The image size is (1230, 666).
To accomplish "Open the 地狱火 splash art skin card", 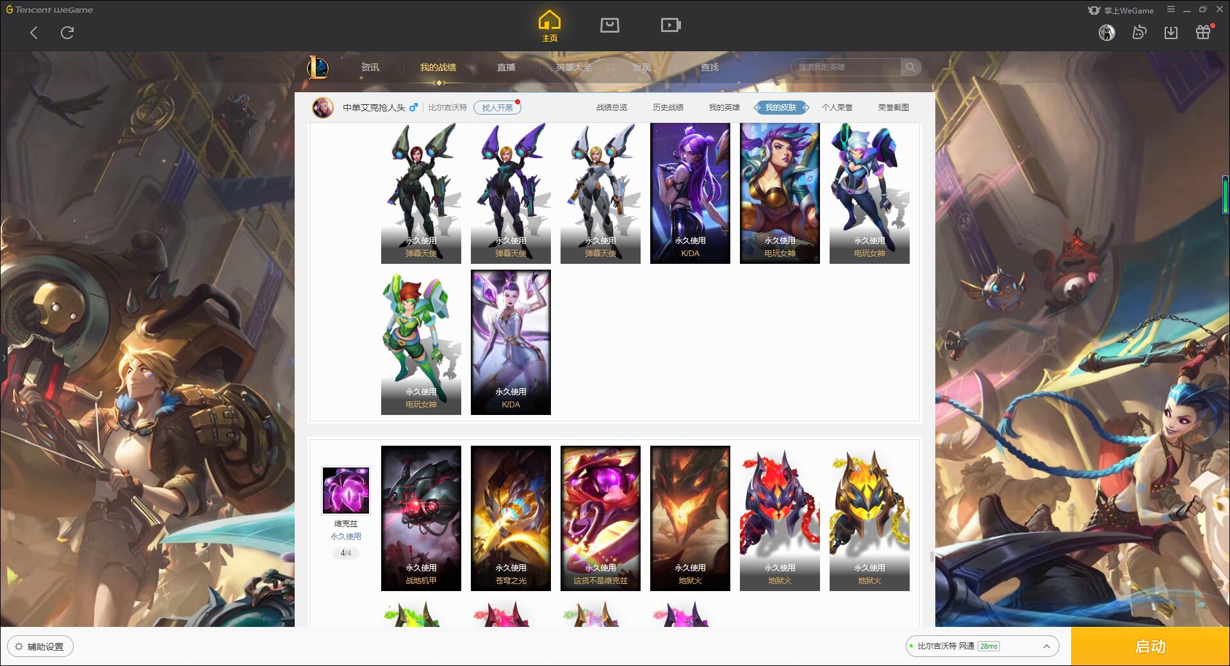I will 690,518.
